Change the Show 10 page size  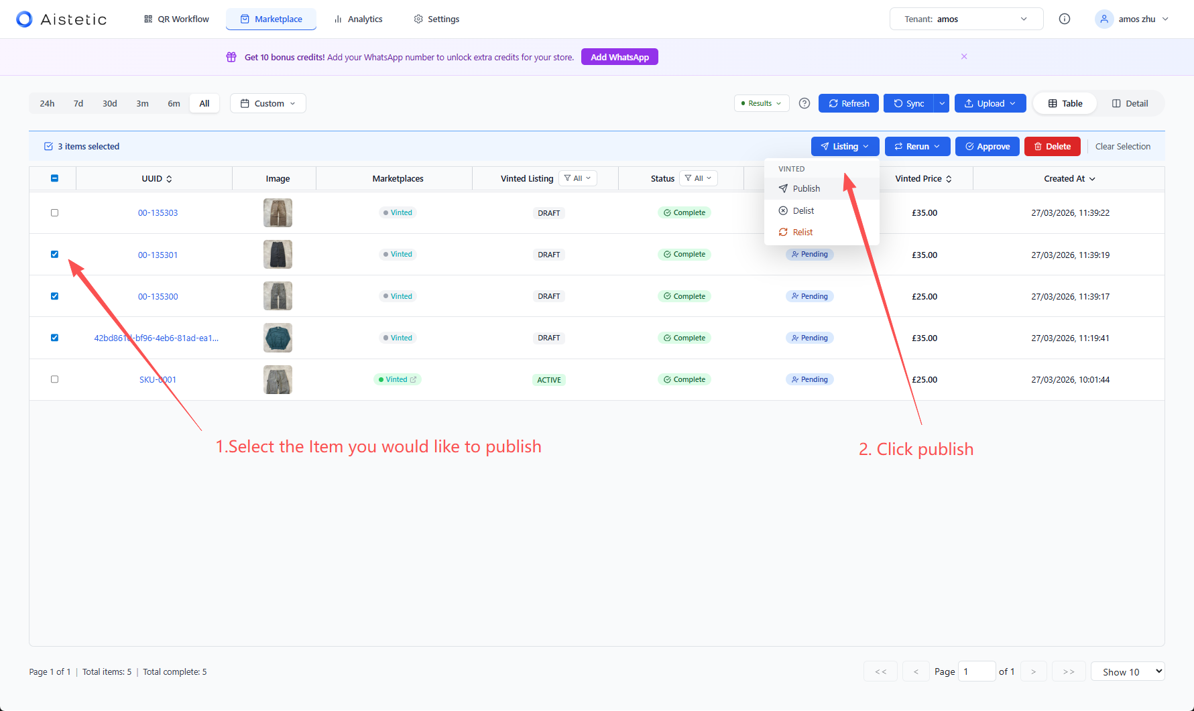(x=1128, y=671)
